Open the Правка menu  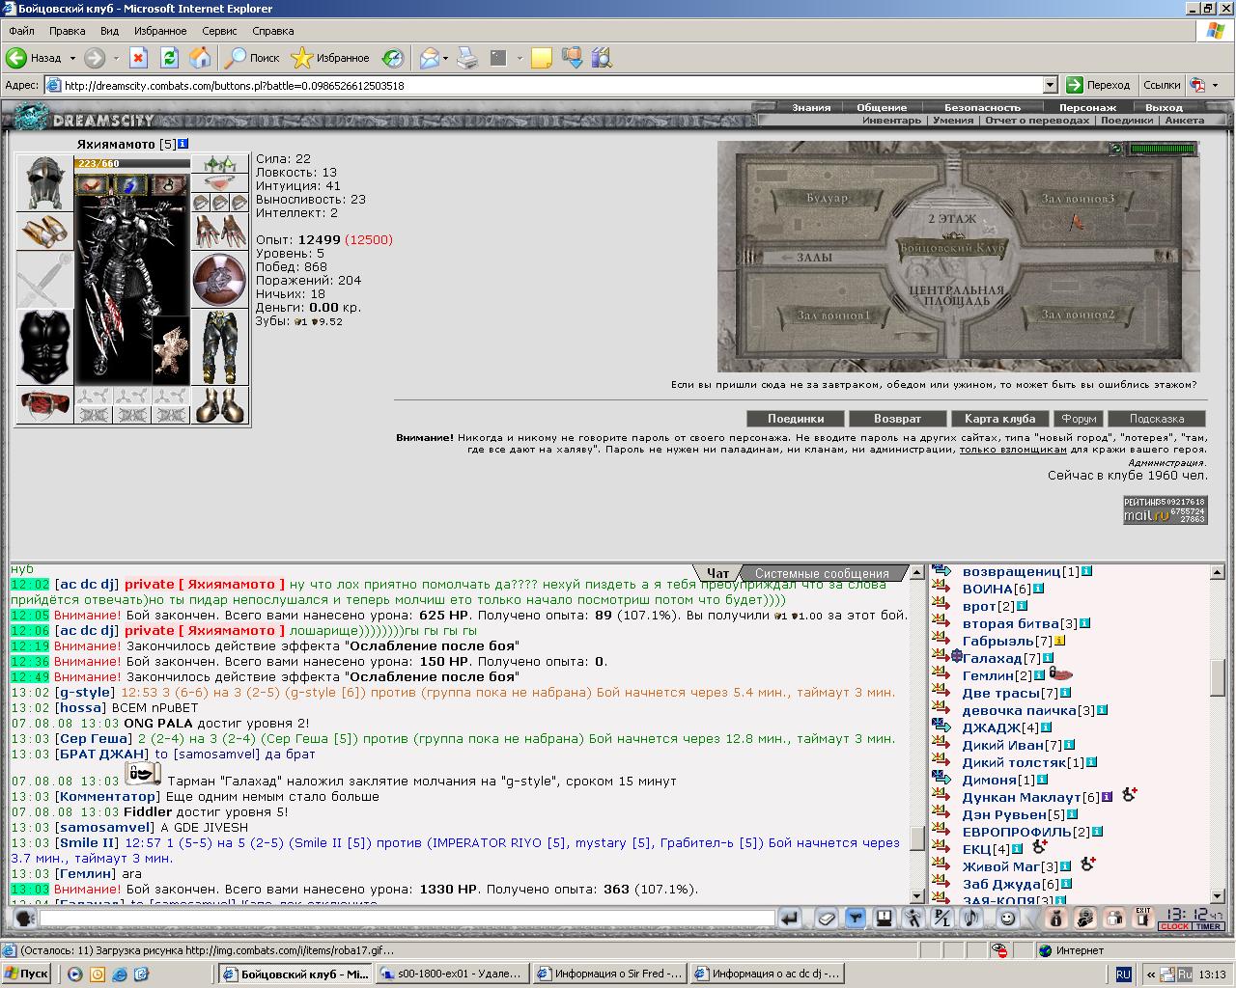click(x=68, y=31)
